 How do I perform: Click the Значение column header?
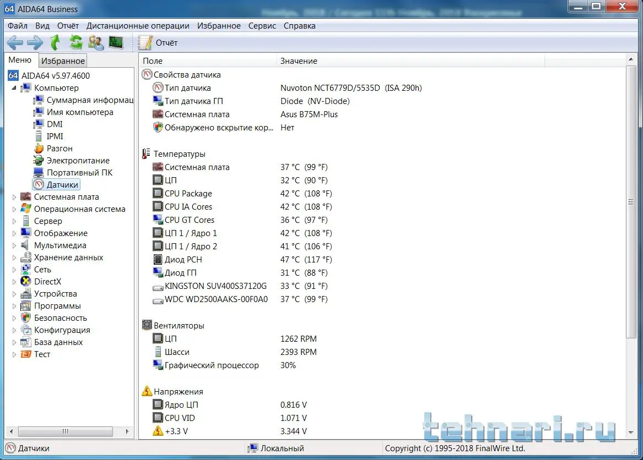pos(411,61)
